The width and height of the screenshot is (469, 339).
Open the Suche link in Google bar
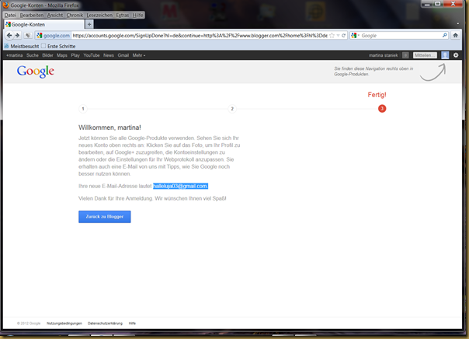(x=33, y=55)
